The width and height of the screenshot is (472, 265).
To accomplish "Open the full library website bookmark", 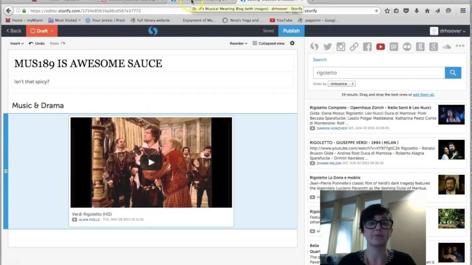I will point(150,20).
